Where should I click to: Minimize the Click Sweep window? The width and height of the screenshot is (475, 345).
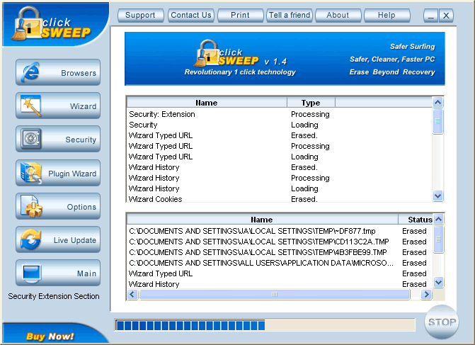tap(431, 16)
